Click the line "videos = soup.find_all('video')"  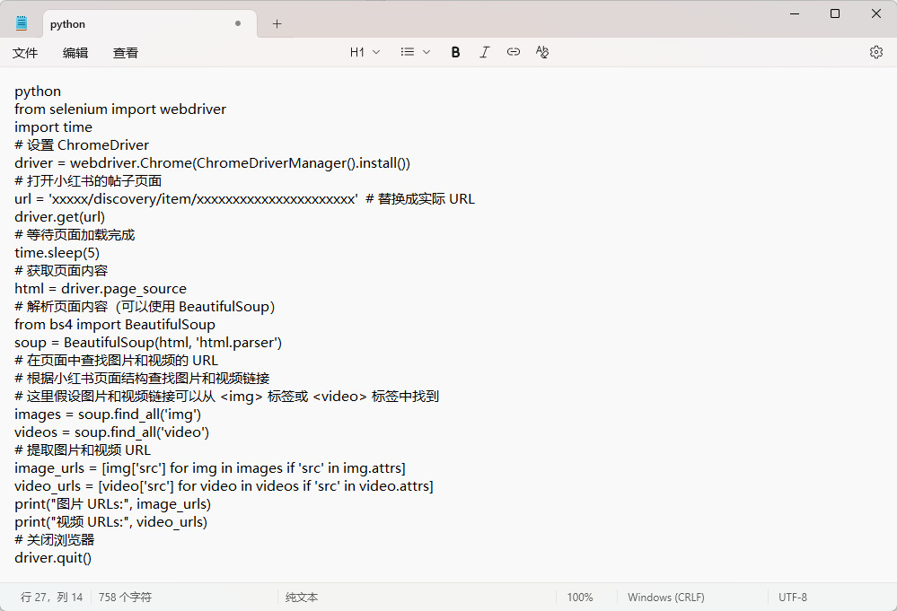coord(111,432)
